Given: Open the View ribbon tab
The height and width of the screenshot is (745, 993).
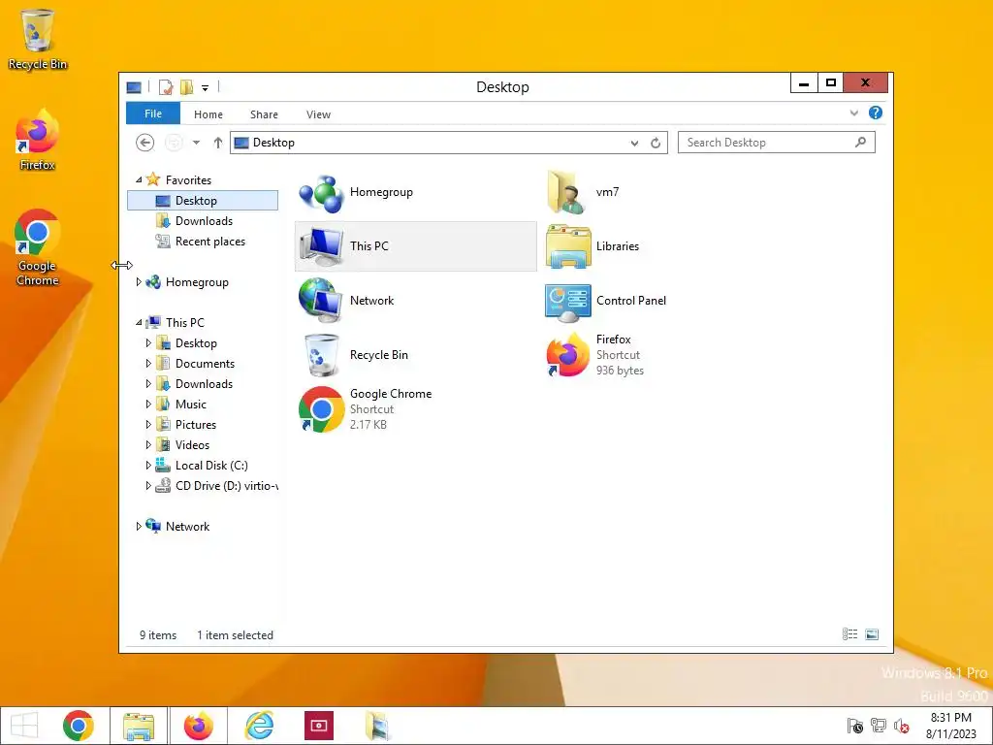Looking at the screenshot, I should [x=318, y=114].
